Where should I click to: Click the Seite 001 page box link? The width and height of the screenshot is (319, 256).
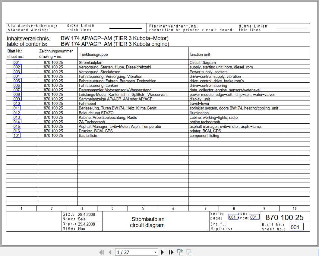click(232, 216)
